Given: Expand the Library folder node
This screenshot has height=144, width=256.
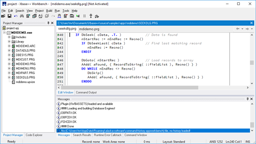Looking at the screenshot, I should click(x=9, y=42).
